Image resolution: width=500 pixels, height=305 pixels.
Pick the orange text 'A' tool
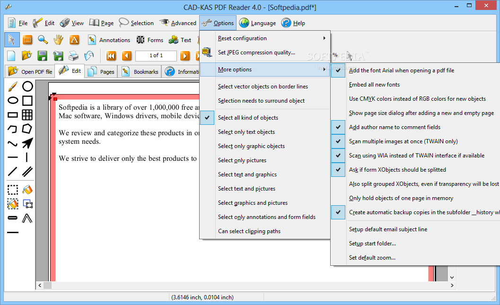74,40
